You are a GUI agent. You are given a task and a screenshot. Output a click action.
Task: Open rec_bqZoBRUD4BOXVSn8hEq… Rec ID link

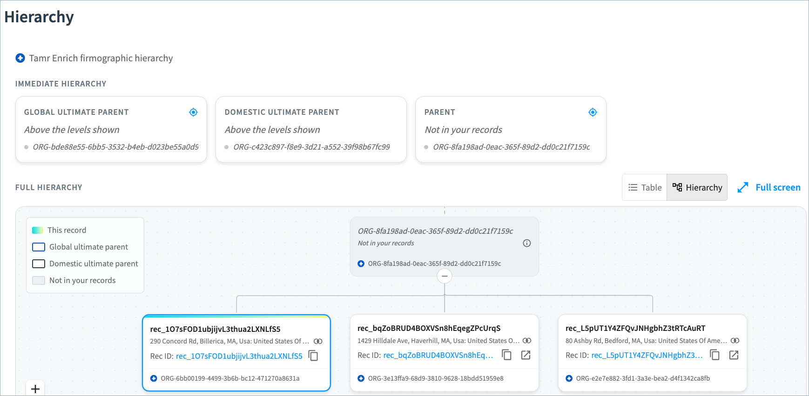pos(438,355)
